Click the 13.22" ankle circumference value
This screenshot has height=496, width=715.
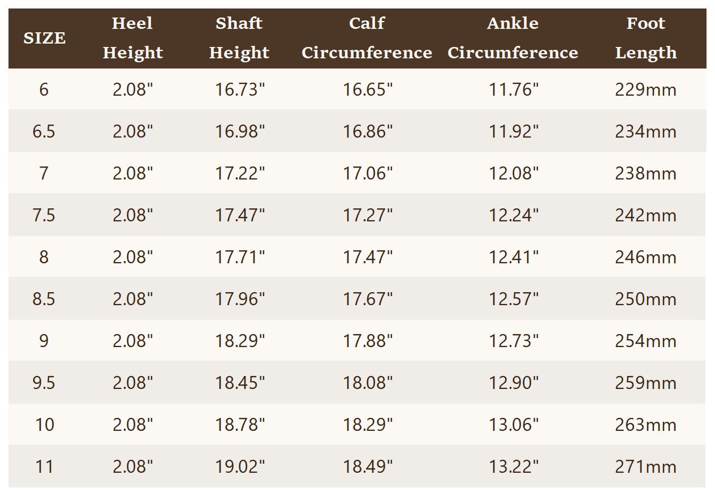pos(514,467)
